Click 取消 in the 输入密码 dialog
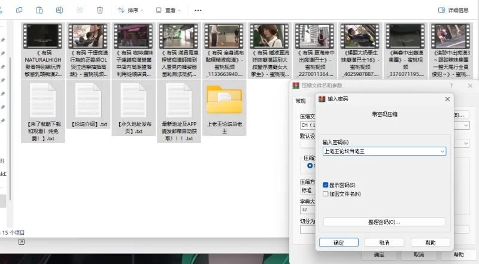Screen dimensions: 479x264 point(384,242)
